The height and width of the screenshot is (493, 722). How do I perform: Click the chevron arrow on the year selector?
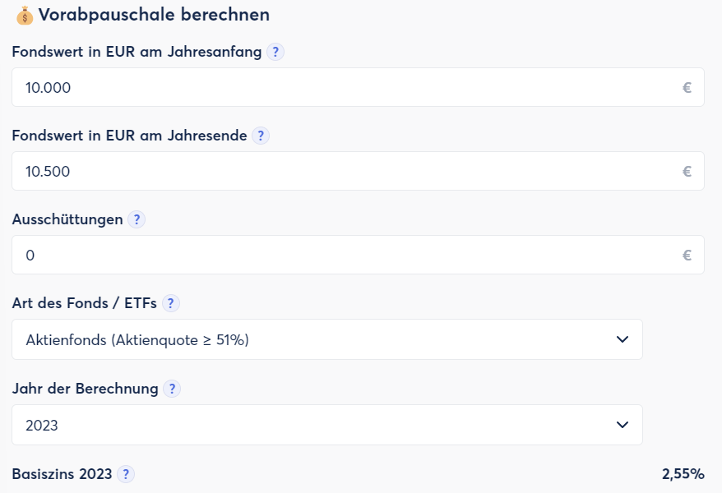[622, 425]
